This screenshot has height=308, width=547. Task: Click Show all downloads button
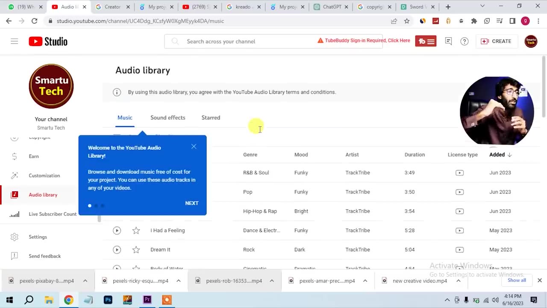pos(517,280)
